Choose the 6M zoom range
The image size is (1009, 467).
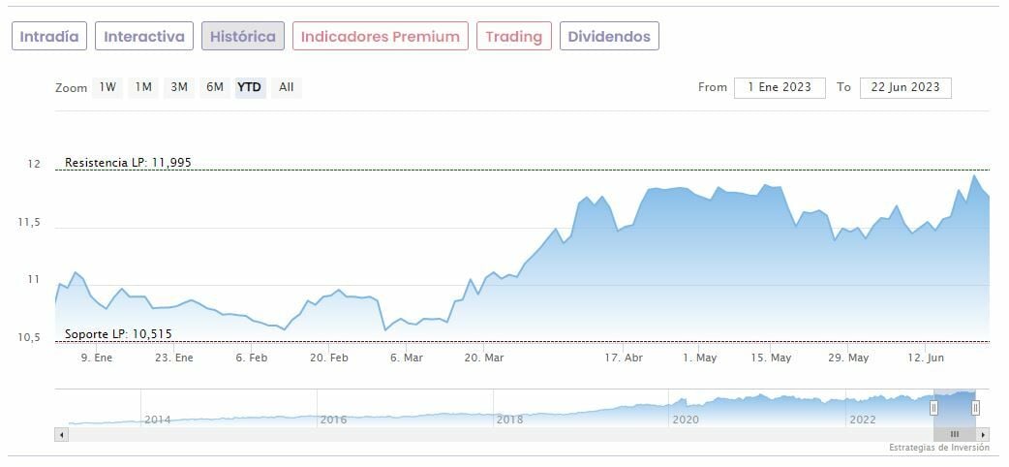[x=214, y=87]
